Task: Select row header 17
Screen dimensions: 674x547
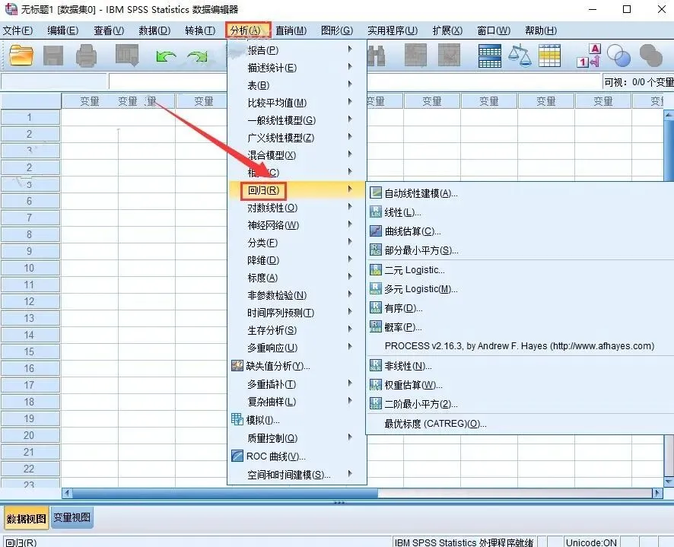Action: point(30,385)
